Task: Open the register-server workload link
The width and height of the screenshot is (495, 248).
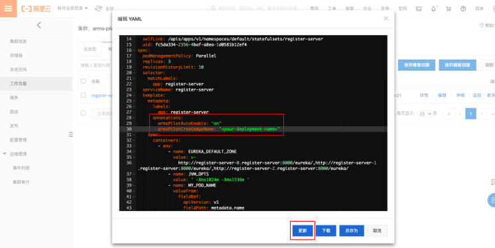Action: pos(102,95)
